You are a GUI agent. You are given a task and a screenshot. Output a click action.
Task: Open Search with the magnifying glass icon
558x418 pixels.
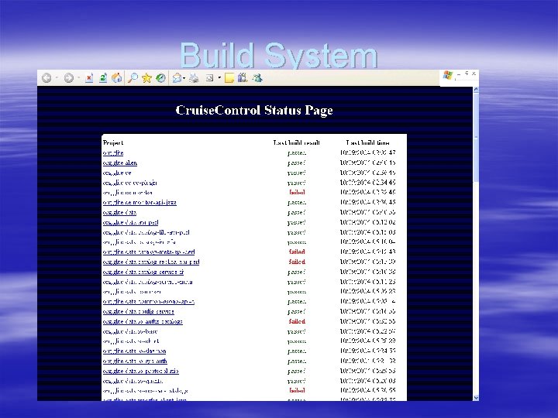coord(133,78)
